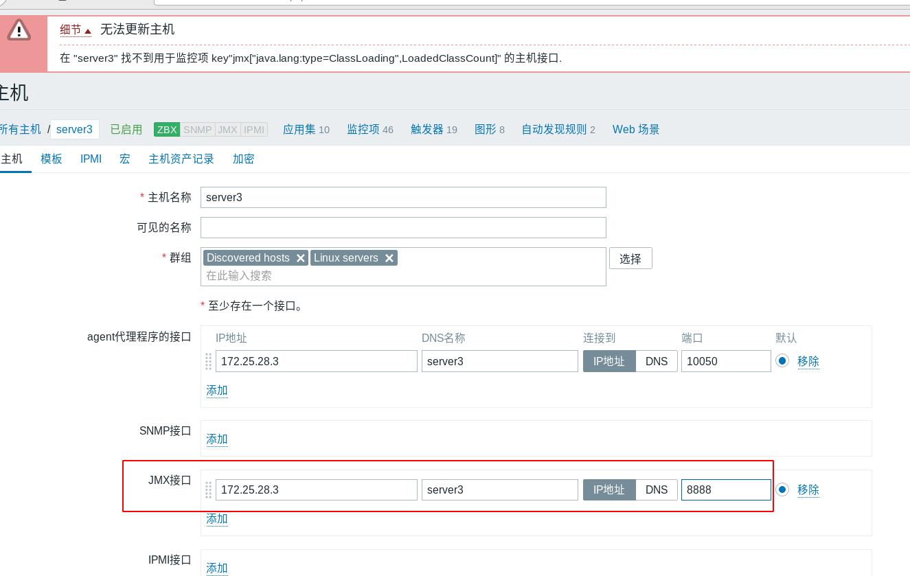Switch to the 模板 tab
910x576 pixels.
coord(52,159)
